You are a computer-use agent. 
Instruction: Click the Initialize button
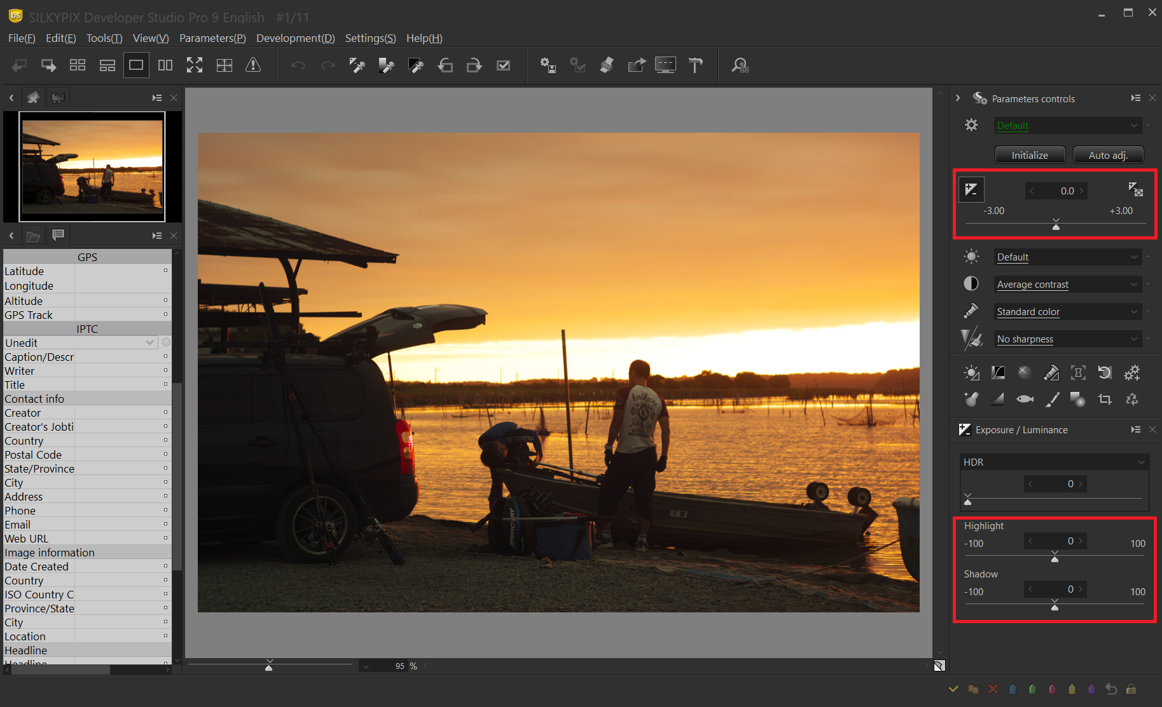[x=1030, y=155]
